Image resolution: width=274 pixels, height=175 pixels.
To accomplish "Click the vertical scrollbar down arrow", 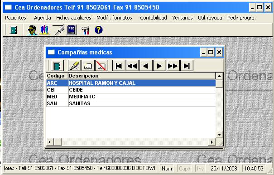I will (219, 135).
